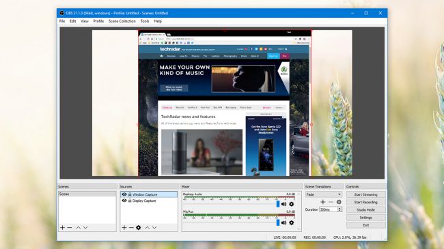
Task: Open the Tools menu
Action: click(x=145, y=21)
